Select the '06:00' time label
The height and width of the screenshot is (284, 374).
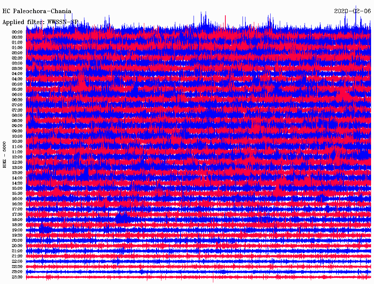[17, 94]
